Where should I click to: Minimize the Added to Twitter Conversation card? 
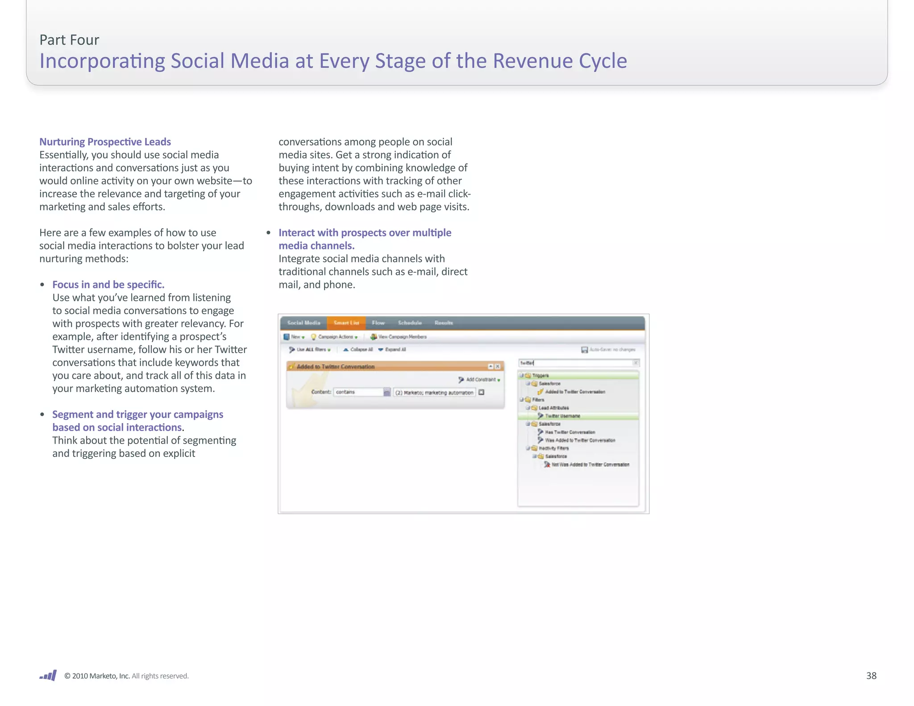point(490,366)
